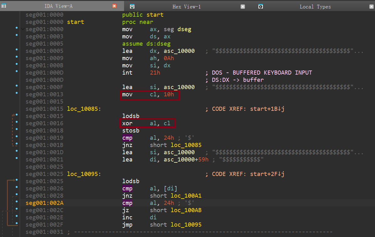Screen dimensions: 375x237
Task: Click the Hex View-1 tab icon
Action: pos(132,6)
